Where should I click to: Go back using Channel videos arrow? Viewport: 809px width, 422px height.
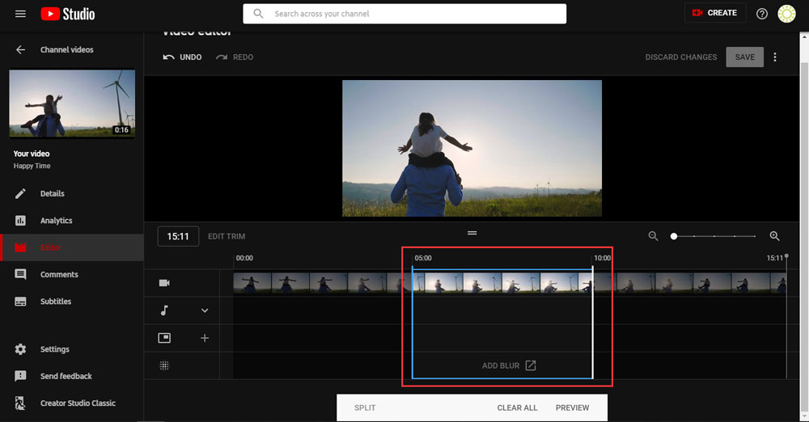(x=20, y=49)
